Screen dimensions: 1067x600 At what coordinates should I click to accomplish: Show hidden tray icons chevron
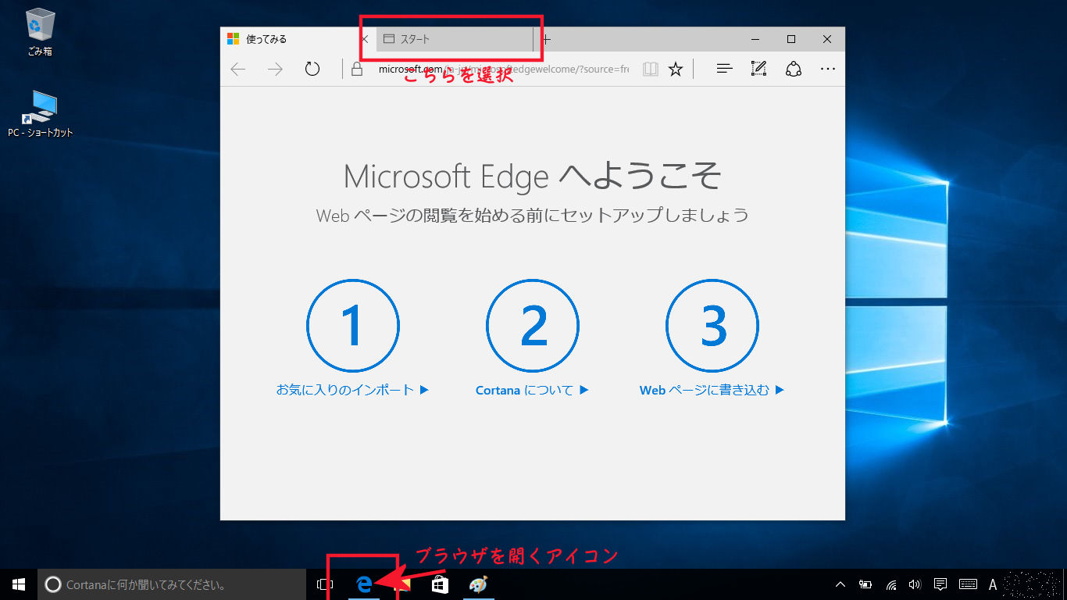tap(840, 584)
